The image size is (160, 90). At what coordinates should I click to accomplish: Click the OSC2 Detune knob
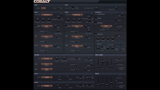pos(74,19)
